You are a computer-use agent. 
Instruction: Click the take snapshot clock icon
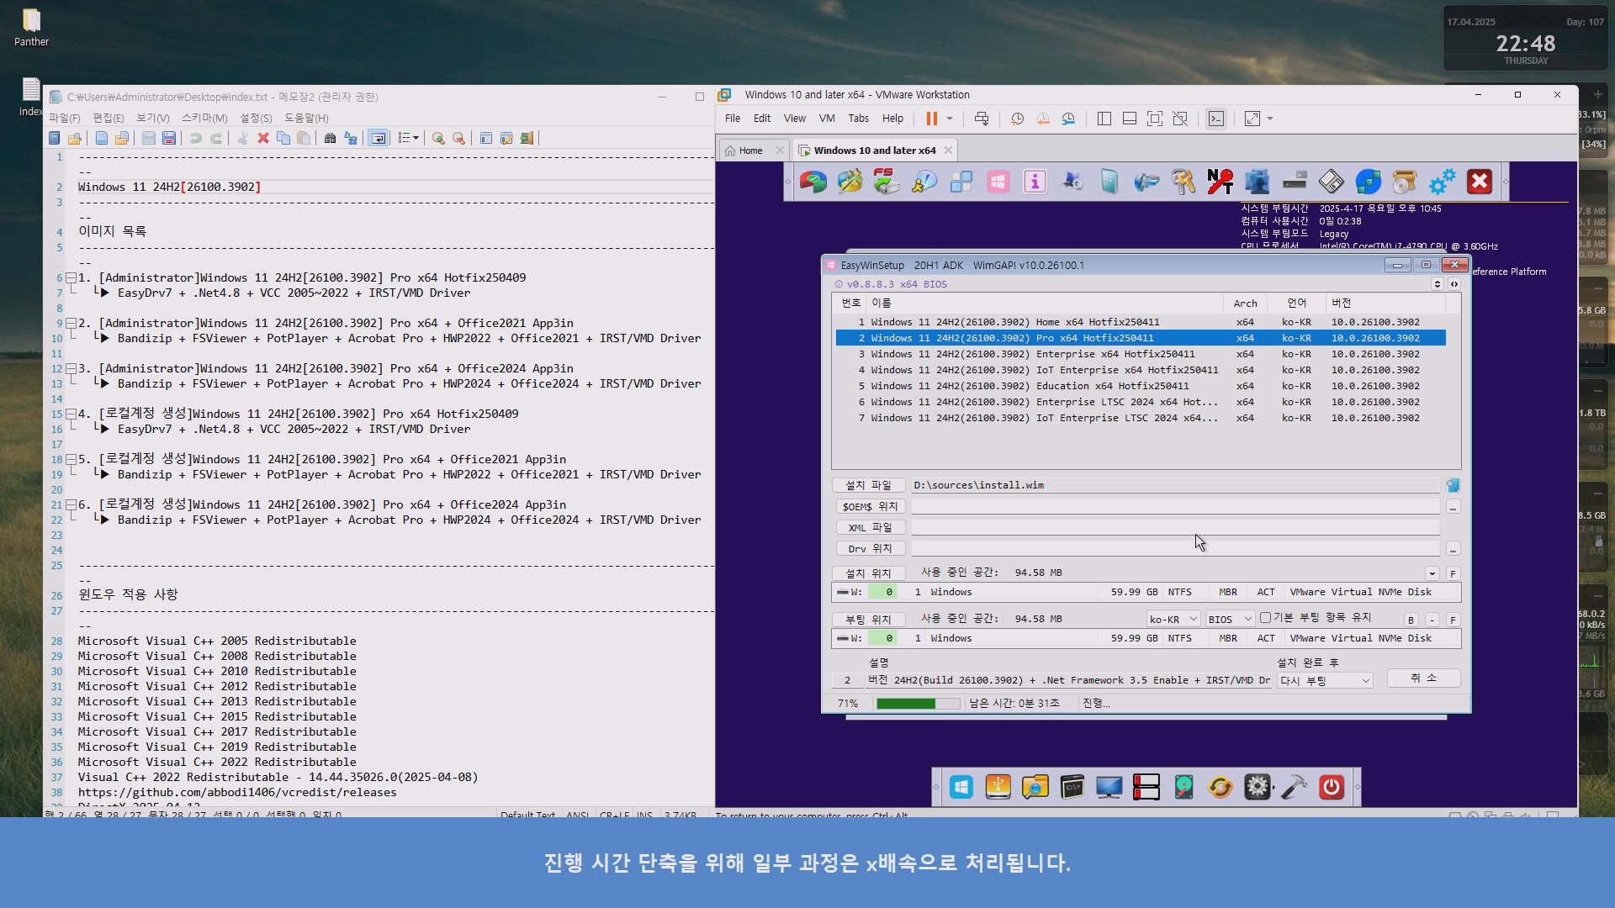pos(1017,119)
